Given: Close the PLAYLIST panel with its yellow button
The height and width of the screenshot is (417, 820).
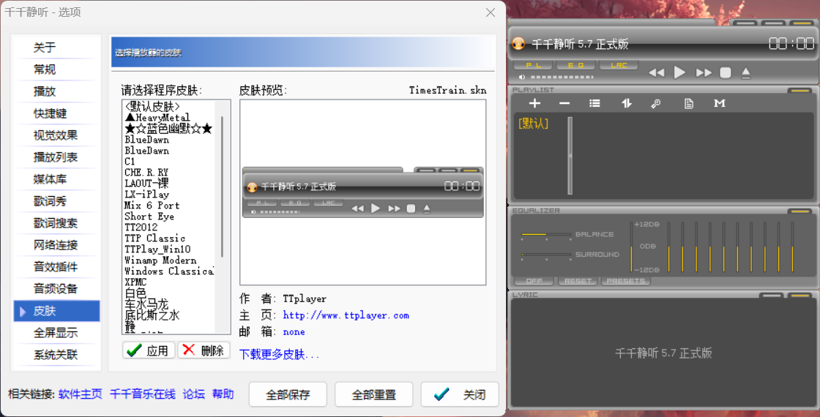Looking at the screenshot, I should pos(800,91).
